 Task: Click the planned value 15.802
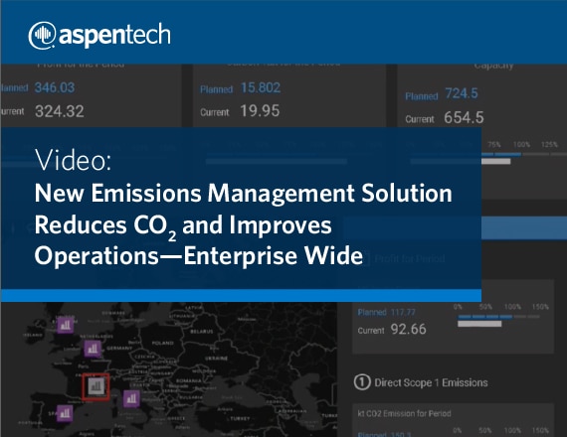point(261,87)
